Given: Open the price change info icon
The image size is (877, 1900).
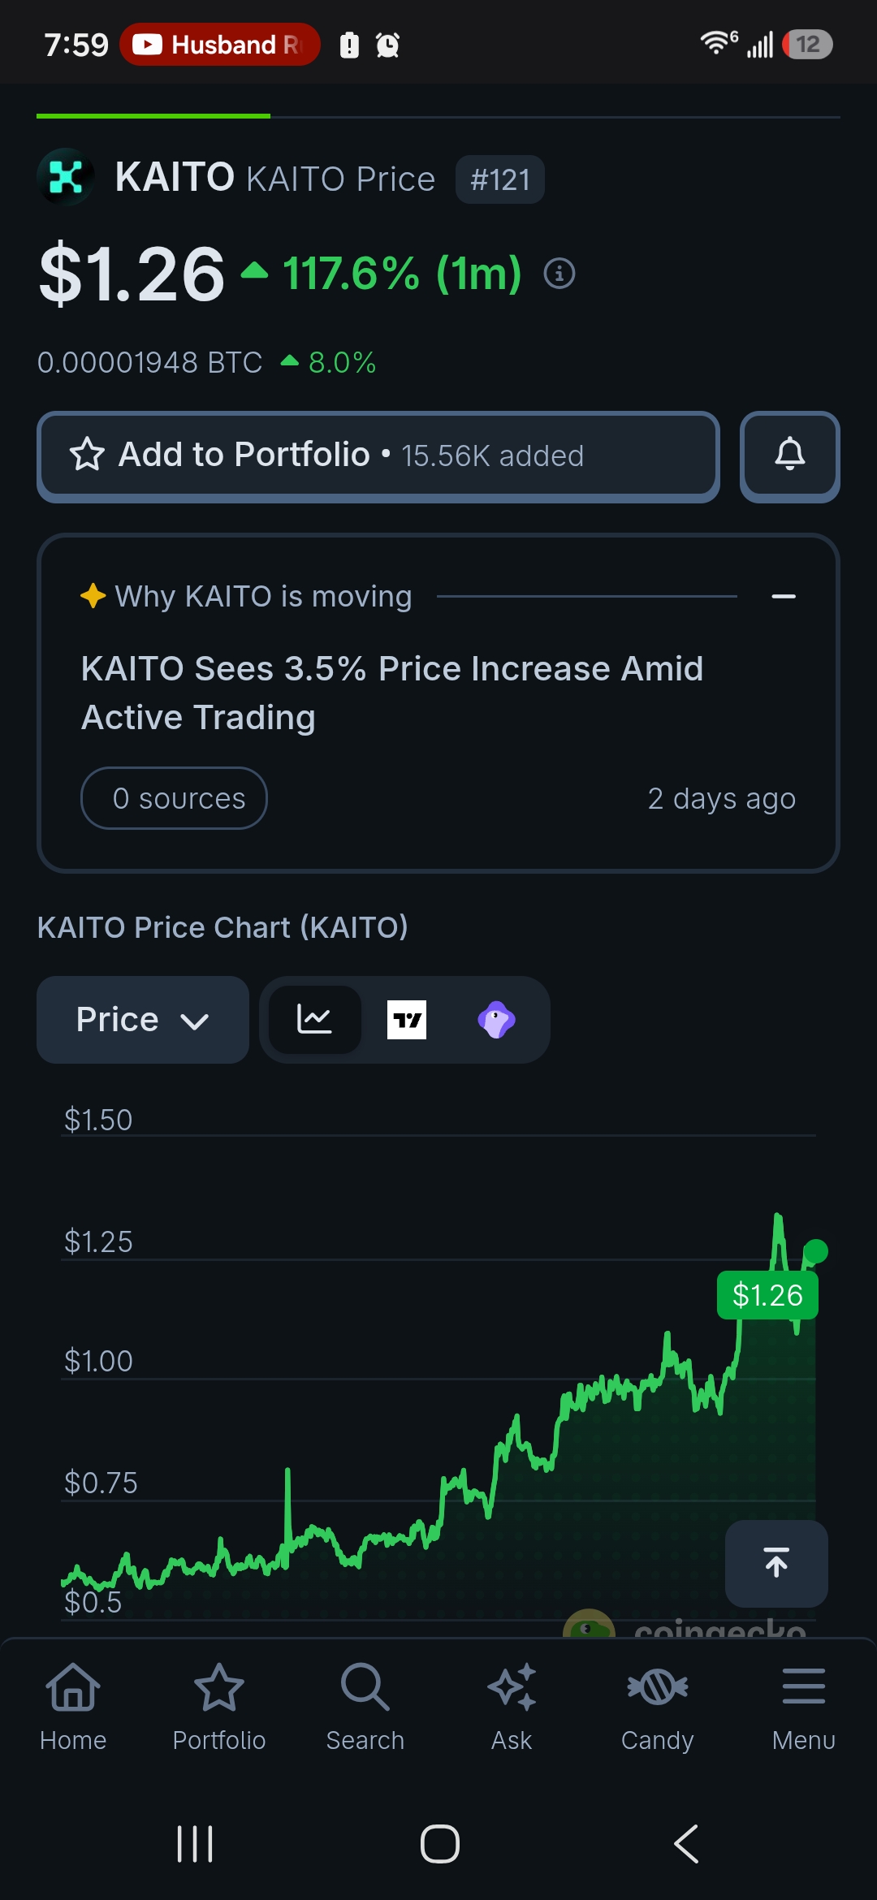Looking at the screenshot, I should (559, 274).
